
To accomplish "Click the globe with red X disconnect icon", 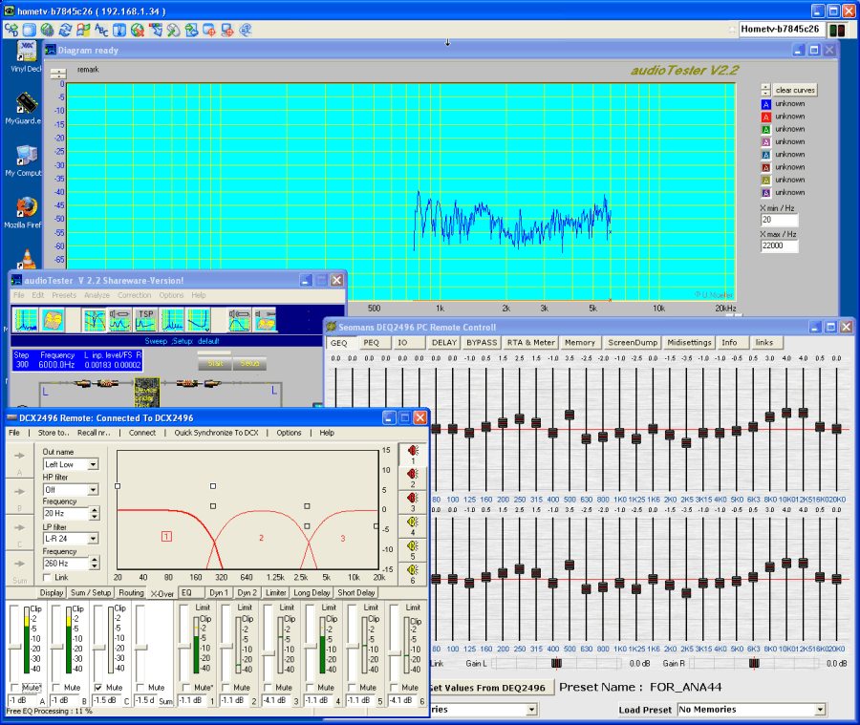I will pyautogui.click(x=138, y=30).
